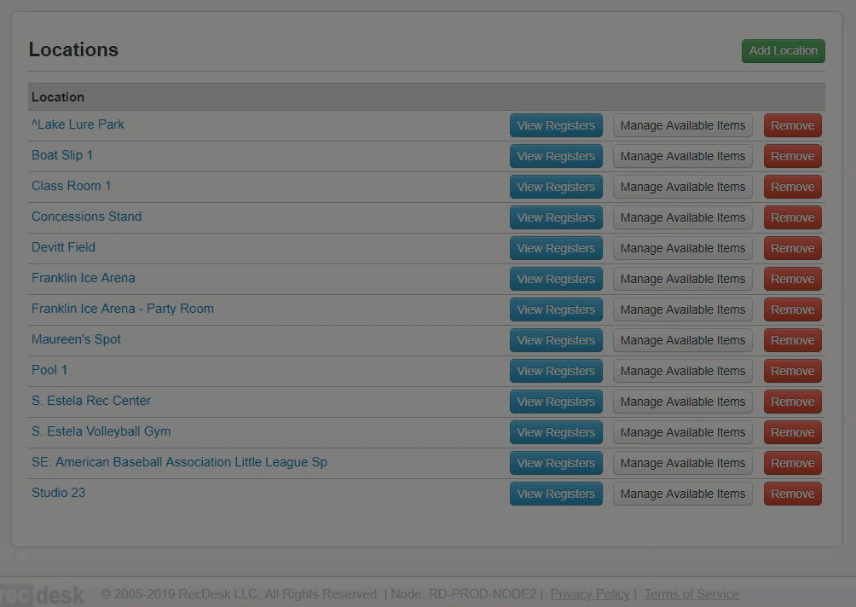The image size is (856, 607).
Task: Remove the Concessions Stand location
Action: (792, 217)
